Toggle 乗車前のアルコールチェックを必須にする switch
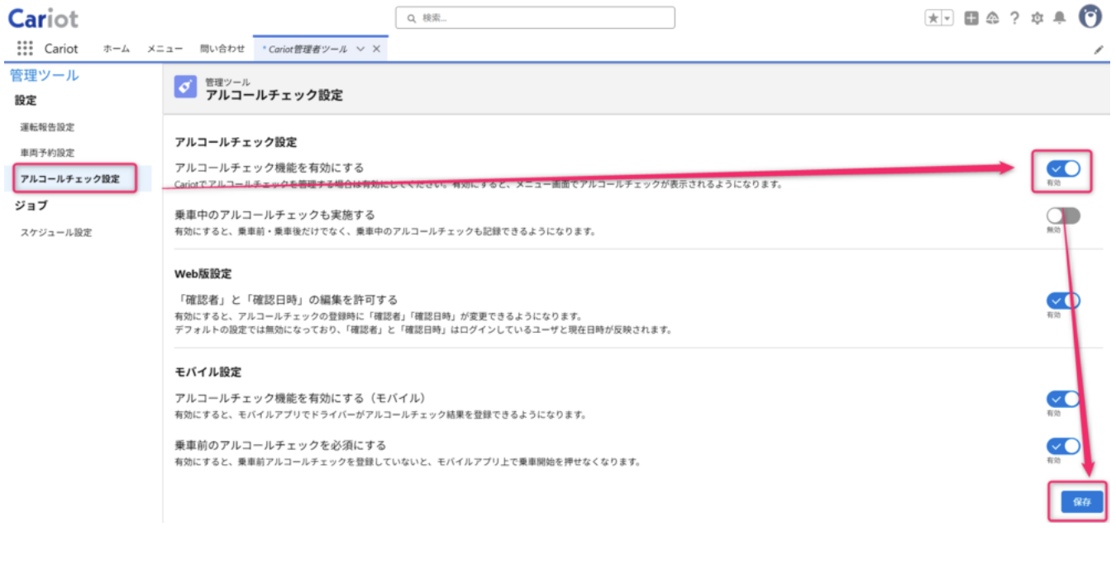 coord(1063,446)
